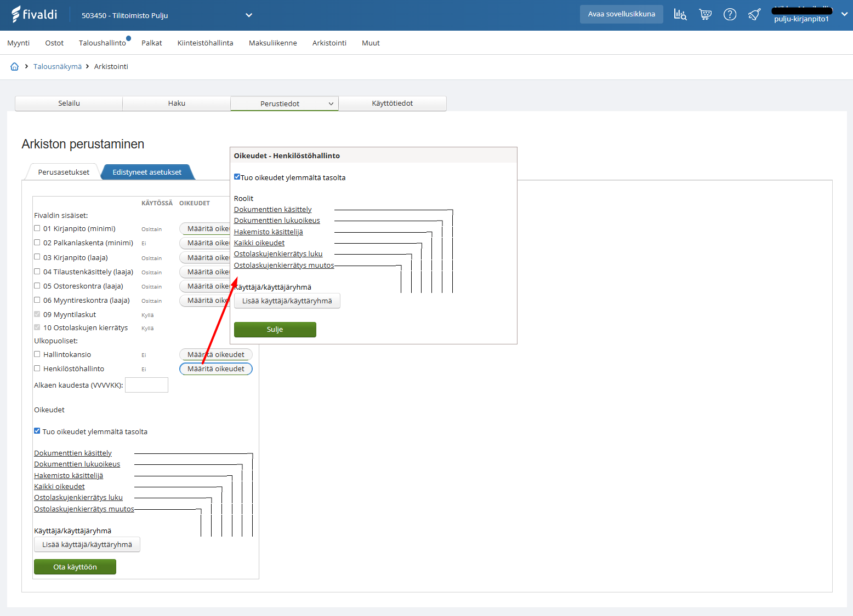
Task: Click the Arkisto­n perustaminen heading
Action: [83, 144]
